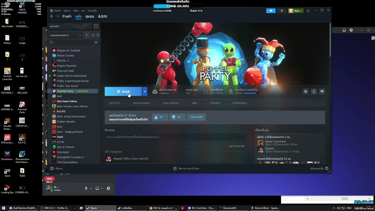
Task: Go to Community in top navigation
Action: [90, 16]
